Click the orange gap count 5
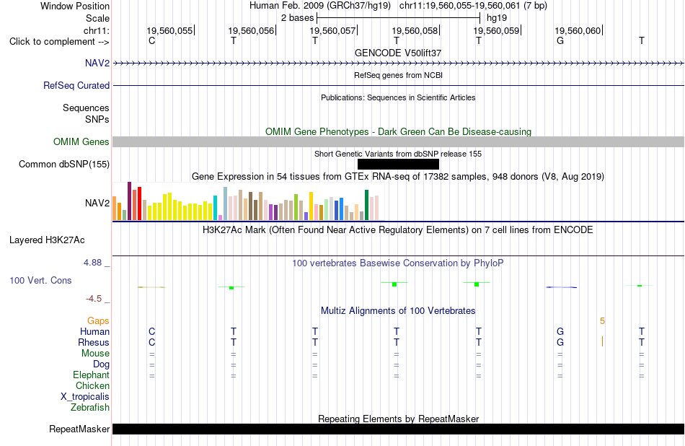This screenshot has width=685, height=446. click(602, 321)
